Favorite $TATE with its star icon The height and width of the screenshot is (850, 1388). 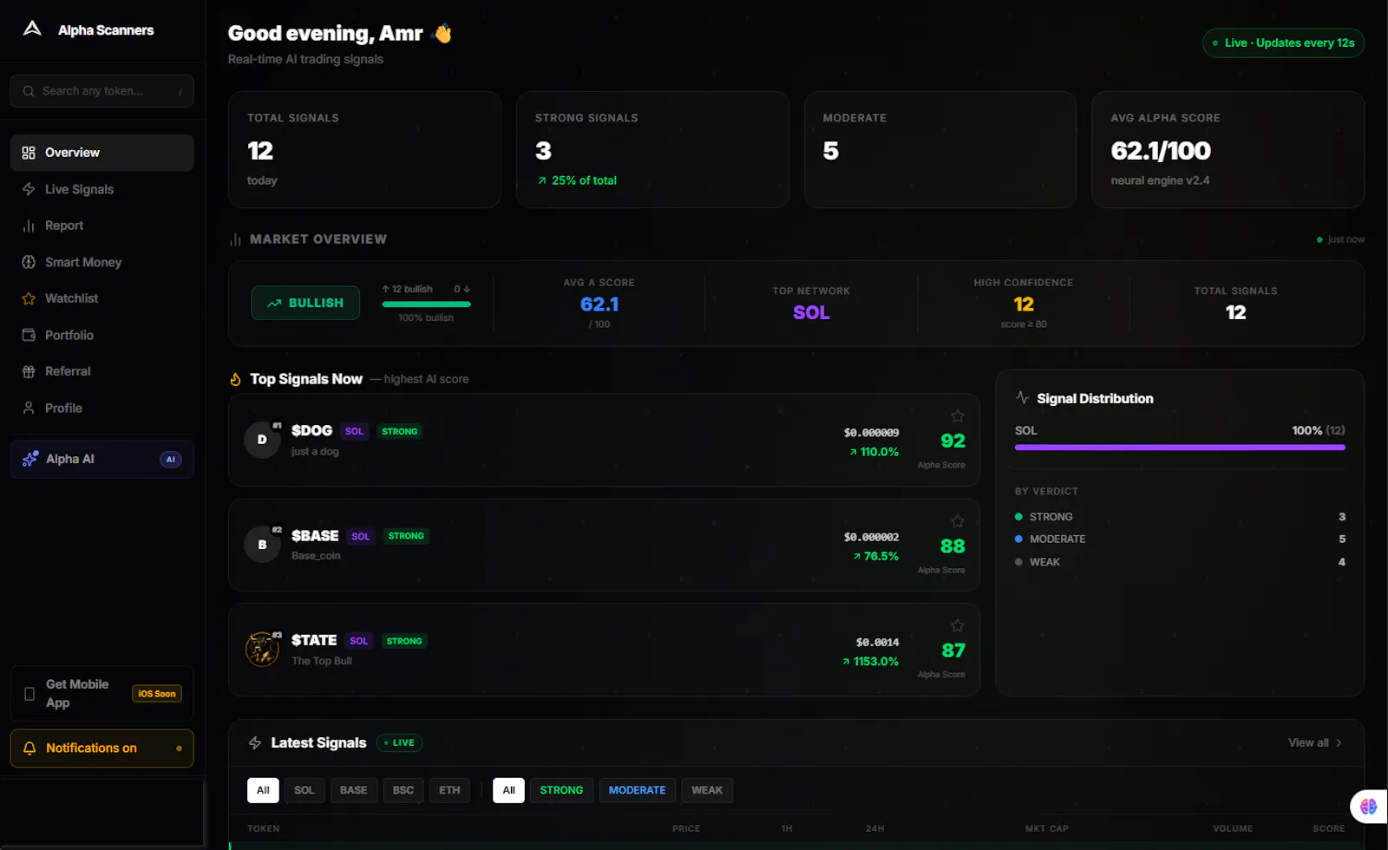[x=957, y=625]
